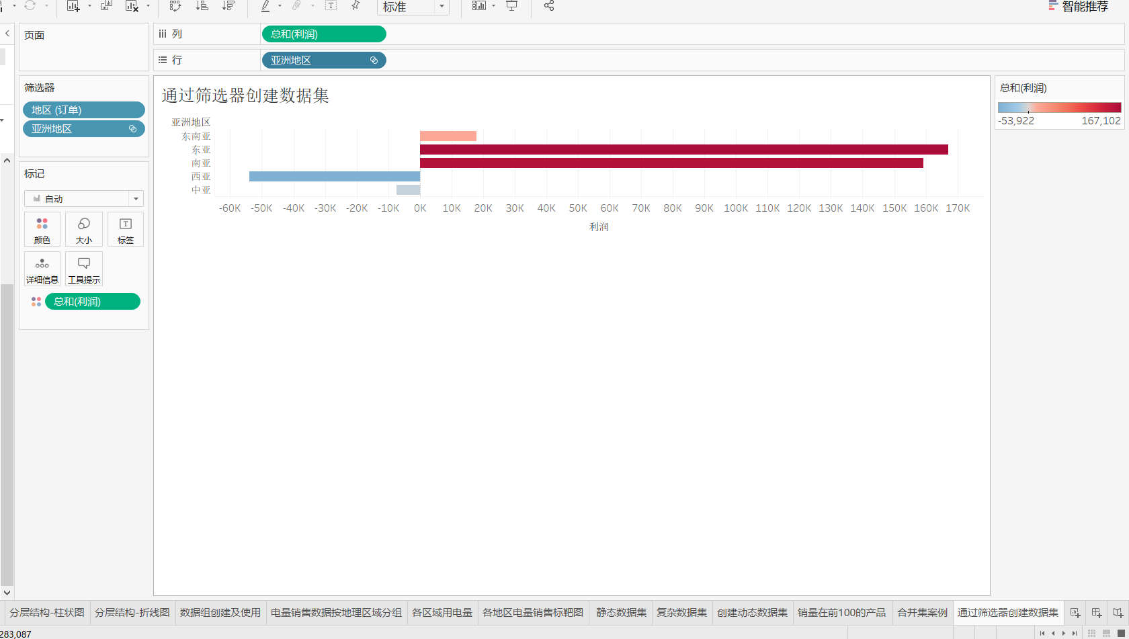
Task: Go to previous sheet navigation arrow
Action: pyautogui.click(x=1053, y=633)
